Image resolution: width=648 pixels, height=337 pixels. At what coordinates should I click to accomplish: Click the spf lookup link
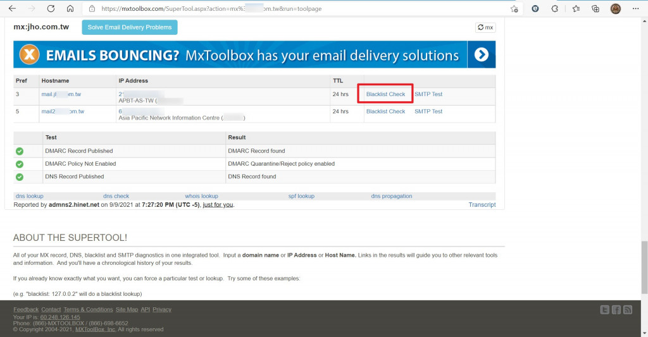(x=301, y=196)
